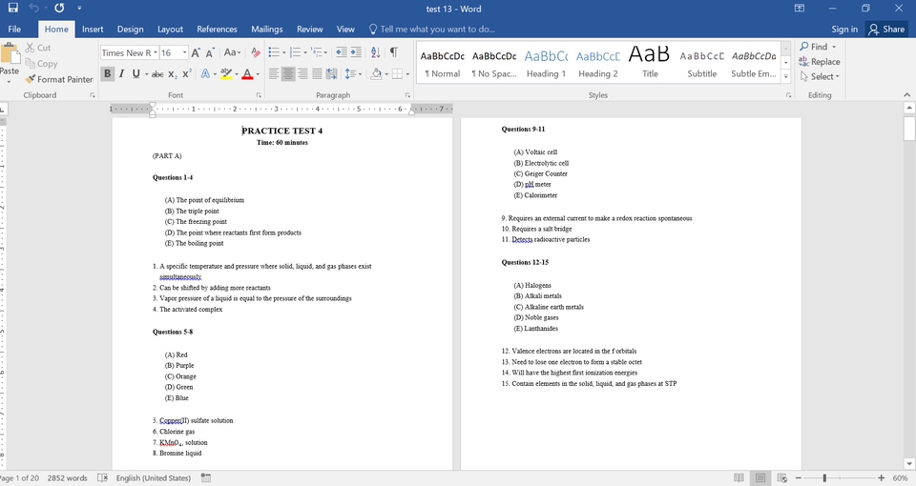Click Sign in
This screenshot has height=486, width=916.
[844, 30]
